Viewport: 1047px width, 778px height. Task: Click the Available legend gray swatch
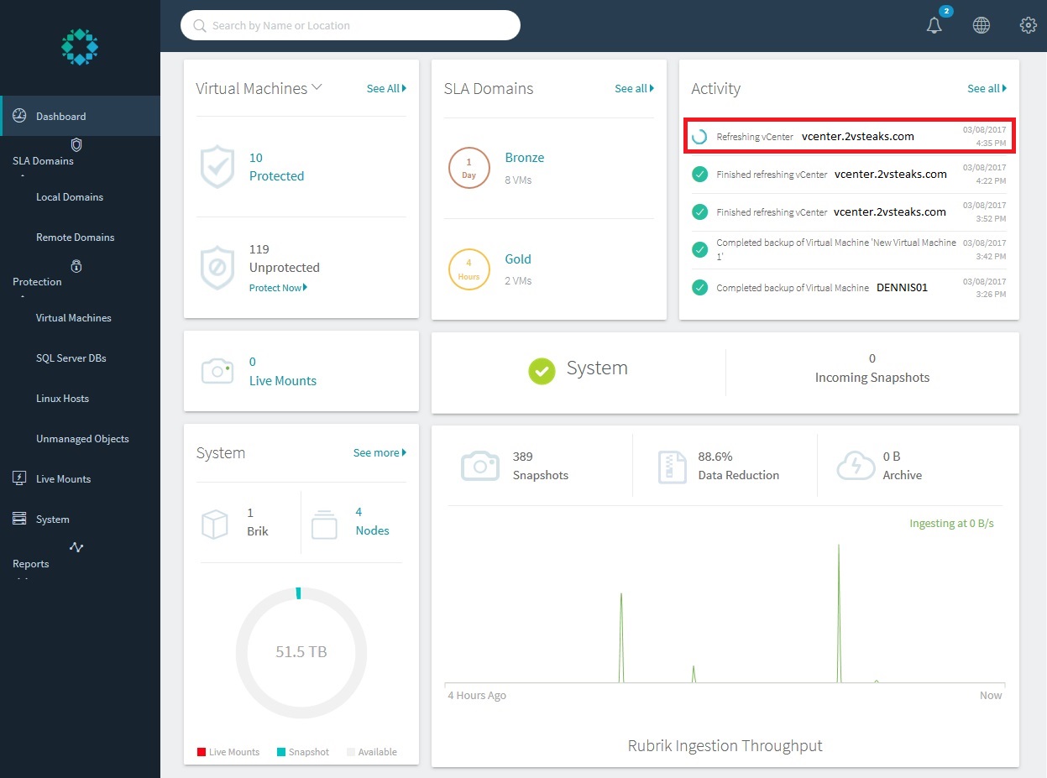click(x=351, y=752)
